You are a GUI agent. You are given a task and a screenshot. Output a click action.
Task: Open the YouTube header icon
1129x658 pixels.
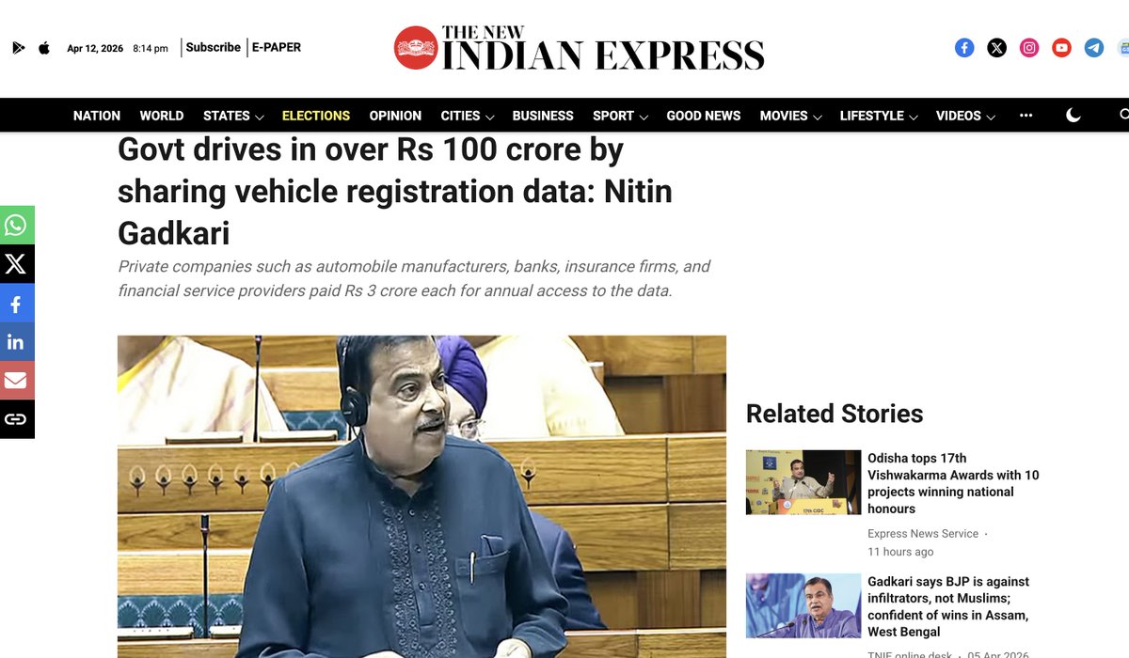click(1062, 48)
